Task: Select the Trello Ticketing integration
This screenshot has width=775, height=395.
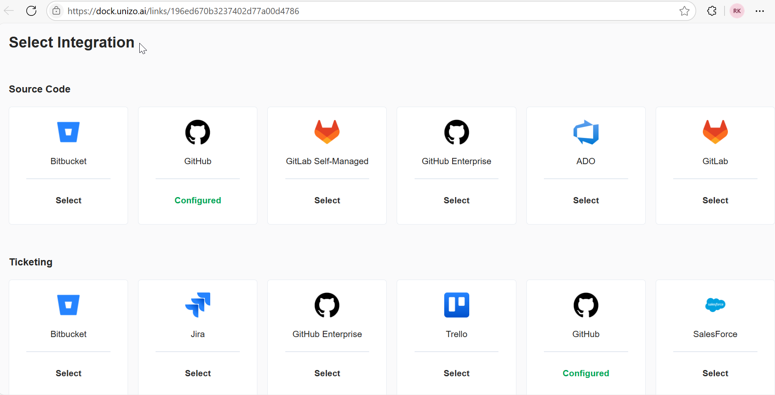Action: point(456,373)
